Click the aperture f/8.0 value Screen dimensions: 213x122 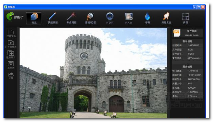(x=190, y=83)
